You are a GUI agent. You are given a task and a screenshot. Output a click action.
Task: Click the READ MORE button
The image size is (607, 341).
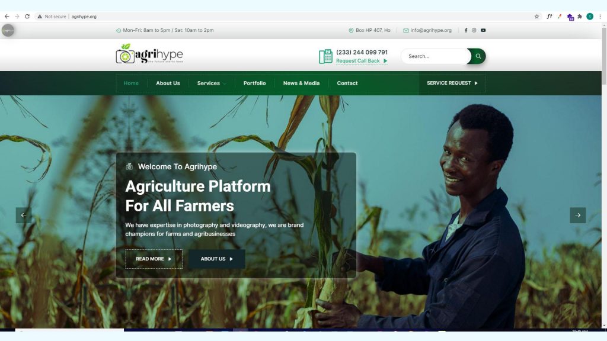154,259
